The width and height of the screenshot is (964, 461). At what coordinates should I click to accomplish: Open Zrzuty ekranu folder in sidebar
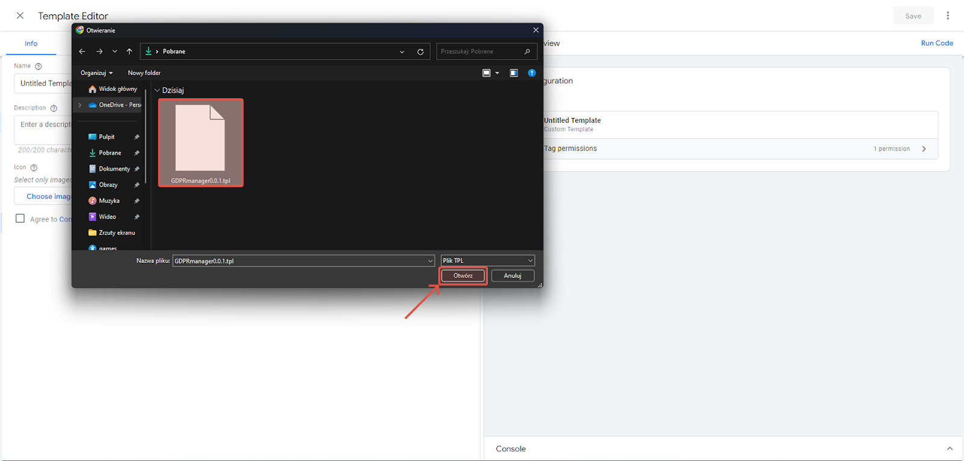112,233
